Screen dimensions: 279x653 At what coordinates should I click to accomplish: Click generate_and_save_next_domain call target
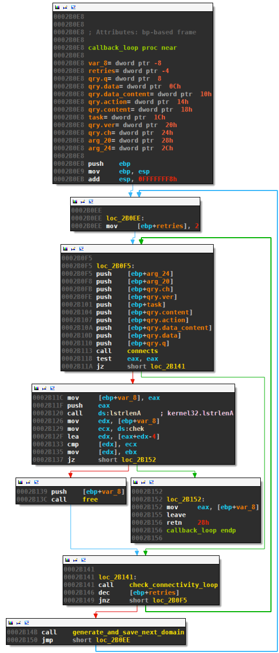pos(128,632)
